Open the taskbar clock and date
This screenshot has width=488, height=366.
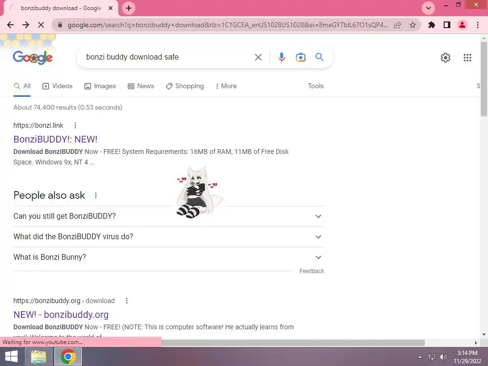[x=467, y=357]
